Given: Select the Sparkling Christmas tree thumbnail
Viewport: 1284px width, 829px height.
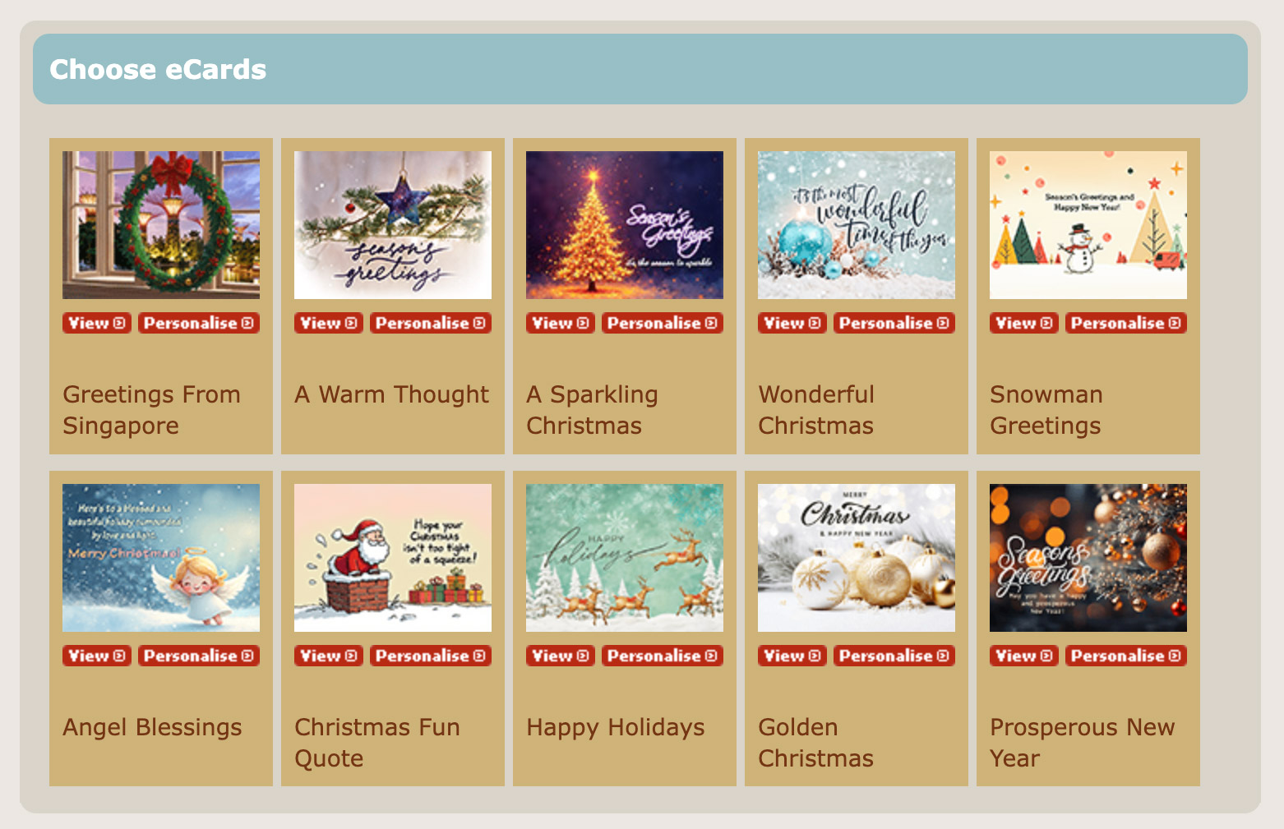Looking at the screenshot, I should 625,225.
